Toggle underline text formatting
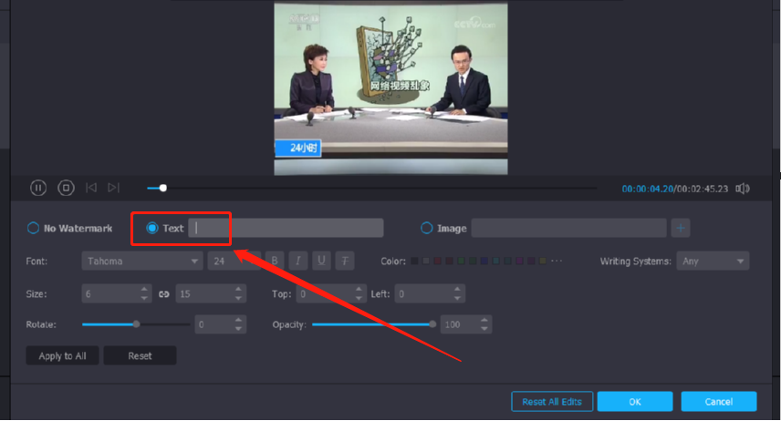Screen dimensions: 781x421 [321, 261]
